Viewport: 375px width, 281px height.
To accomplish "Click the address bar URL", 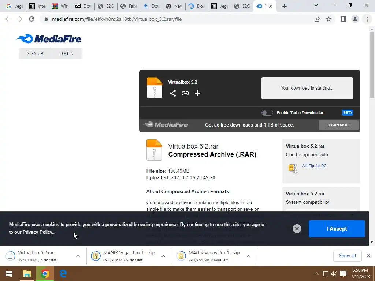I will point(117,19).
